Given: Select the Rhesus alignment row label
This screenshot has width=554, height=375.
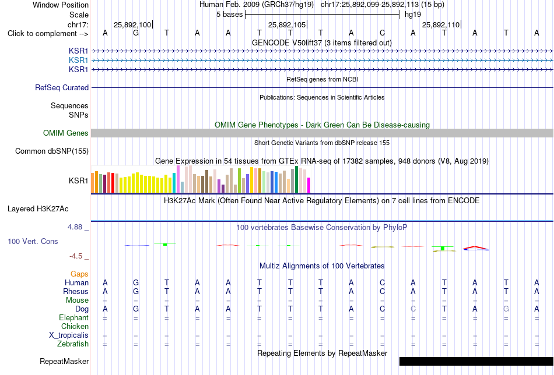Looking at the screenshot, I should (x=76, y=292).
